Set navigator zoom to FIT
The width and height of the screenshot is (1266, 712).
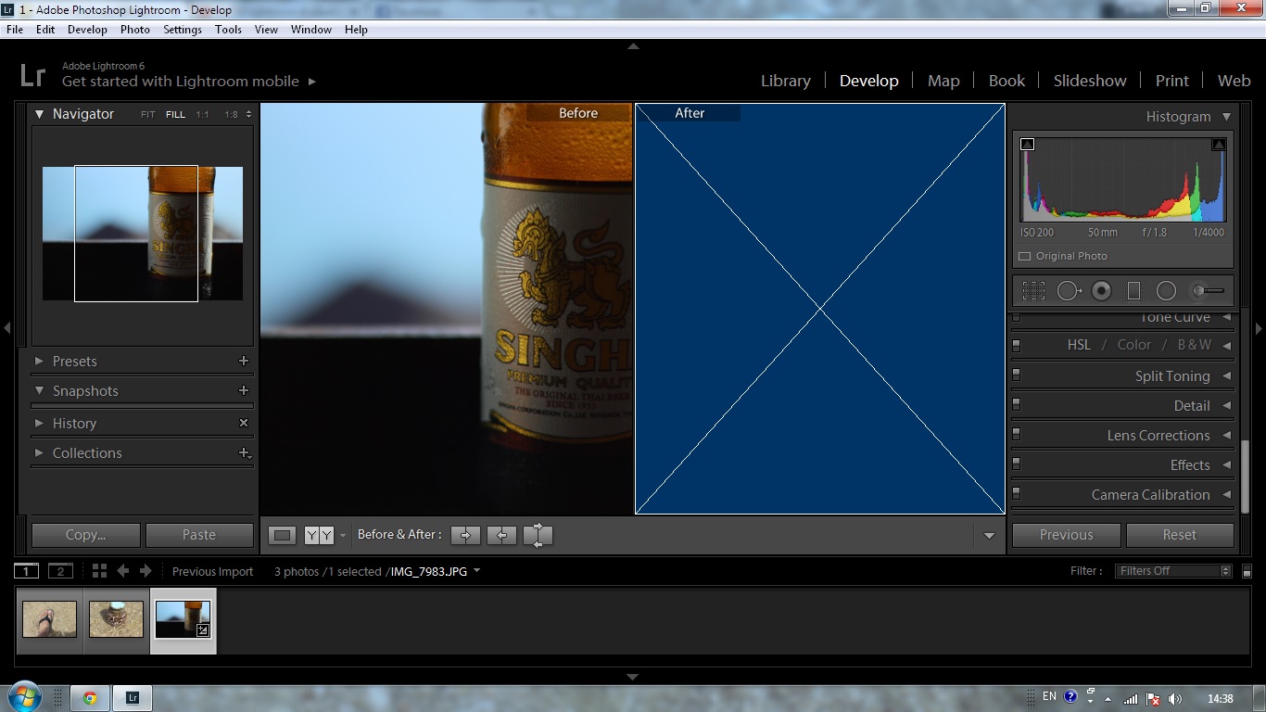tap(148, 115)
